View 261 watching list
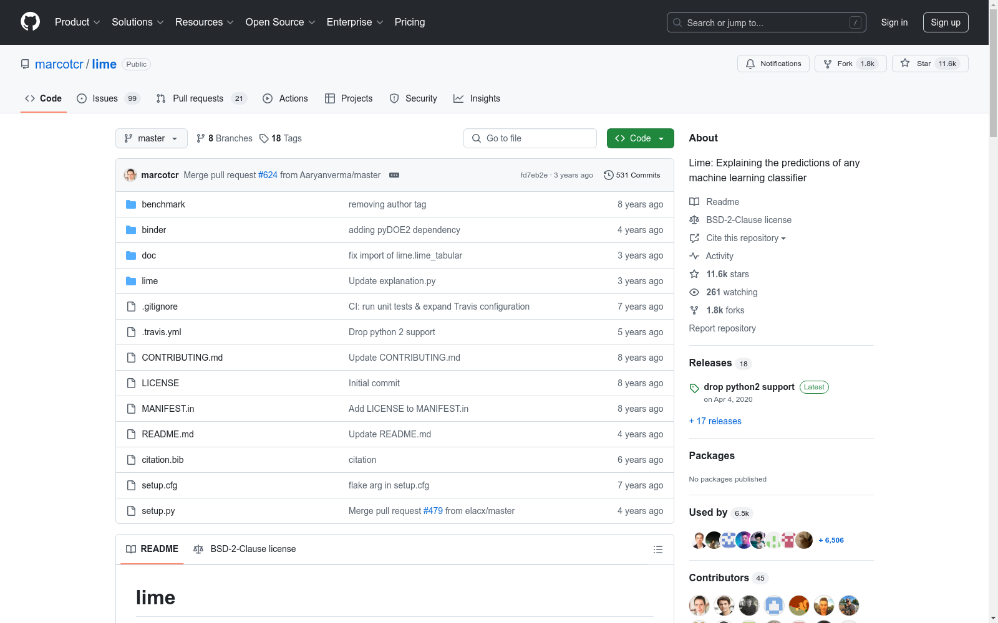 (724, 292)
